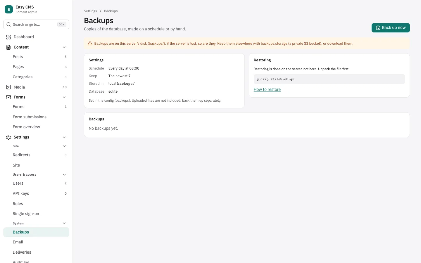Open Deliveries page
This screenshot has height=263, width=421.
coord(36,252)
